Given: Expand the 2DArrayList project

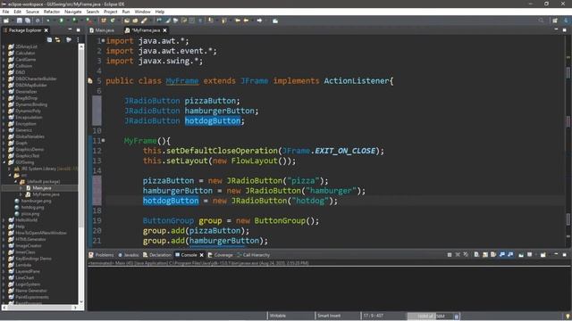Looking at the screenshot, I should 4,46.
